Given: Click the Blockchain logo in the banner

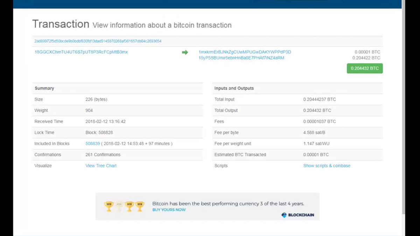Looking at the screenshot, I should point(297,215).
